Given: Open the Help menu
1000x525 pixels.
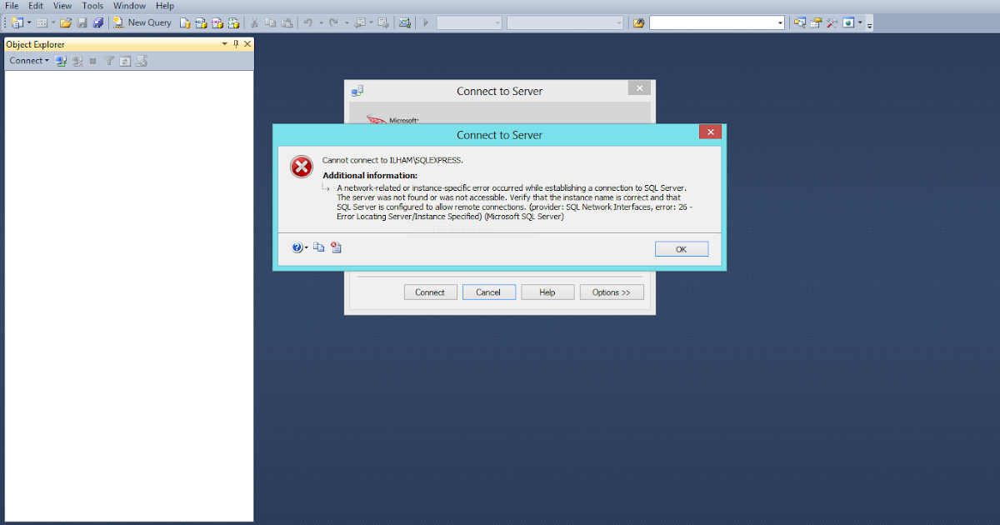Looking at the screenshot, I should point(165,6).
